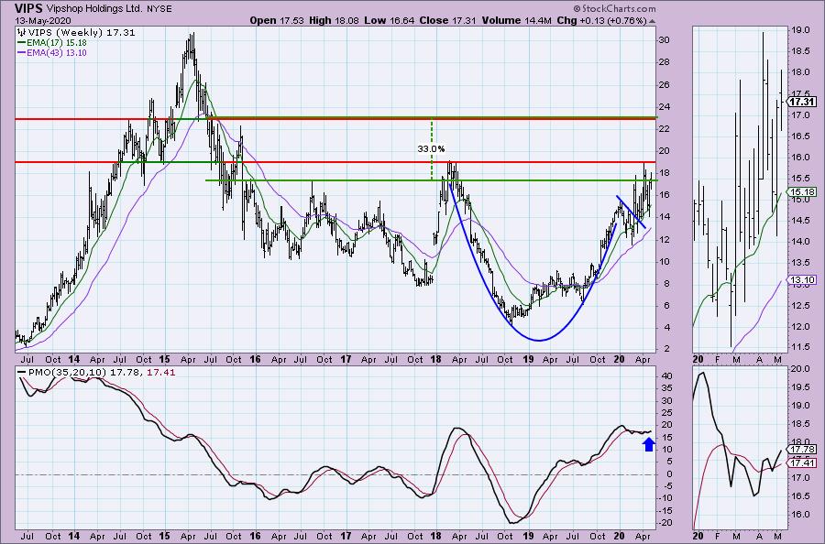
Task: Click the -20 label on PMO axis
Action: 665,522
